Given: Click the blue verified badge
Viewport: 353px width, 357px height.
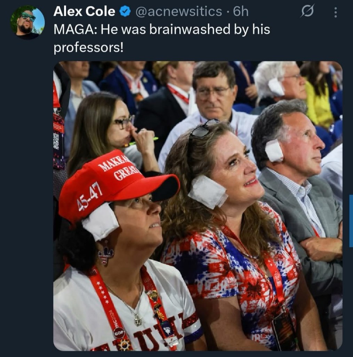Looking at the screenshot, I should pos(125,12).
